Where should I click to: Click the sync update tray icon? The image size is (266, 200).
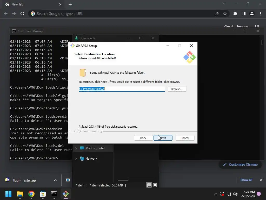click(222, 194)
